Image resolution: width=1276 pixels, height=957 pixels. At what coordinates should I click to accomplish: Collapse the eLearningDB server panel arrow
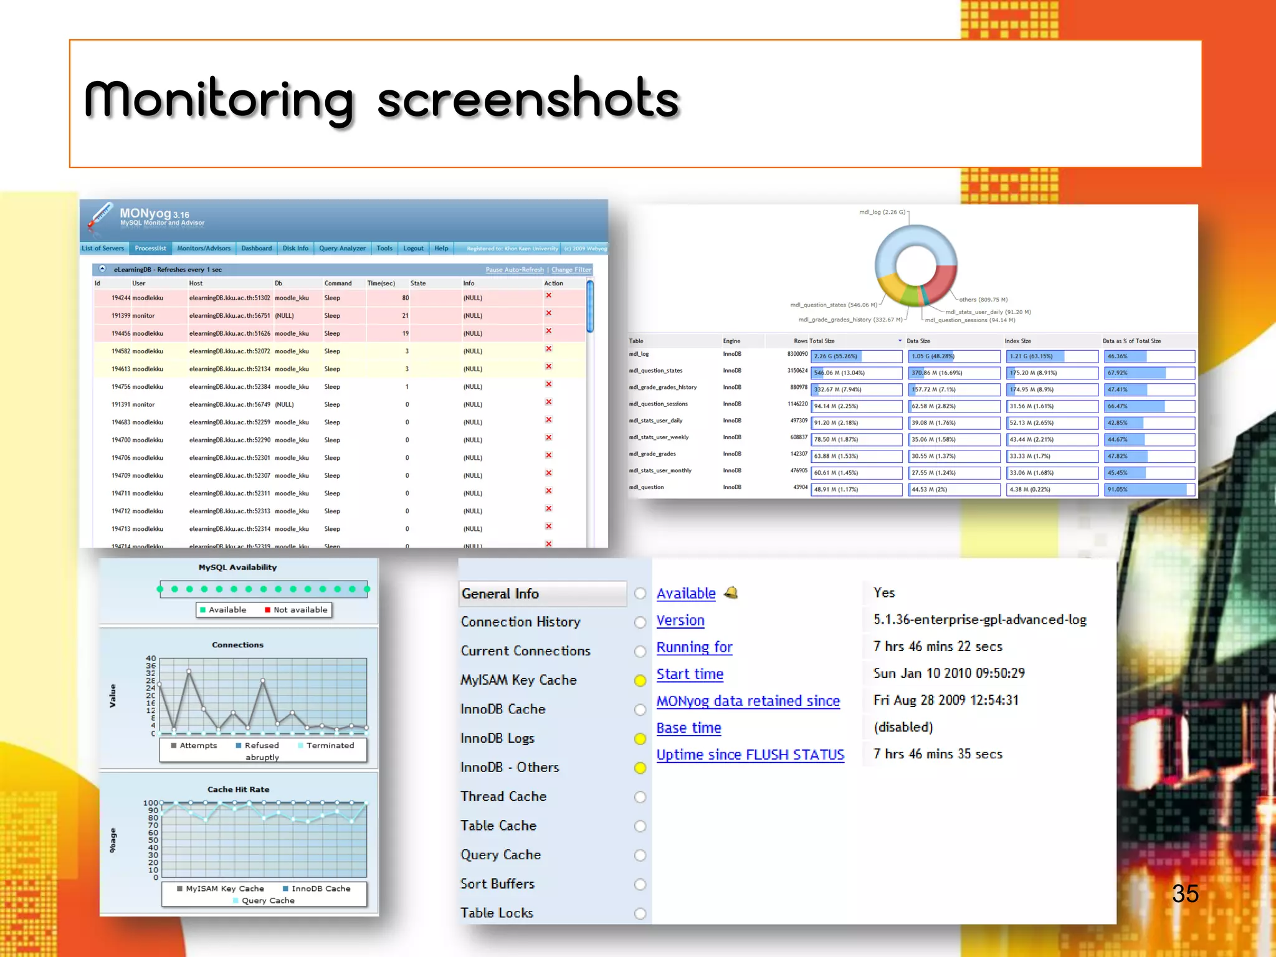tap(102, 269)
